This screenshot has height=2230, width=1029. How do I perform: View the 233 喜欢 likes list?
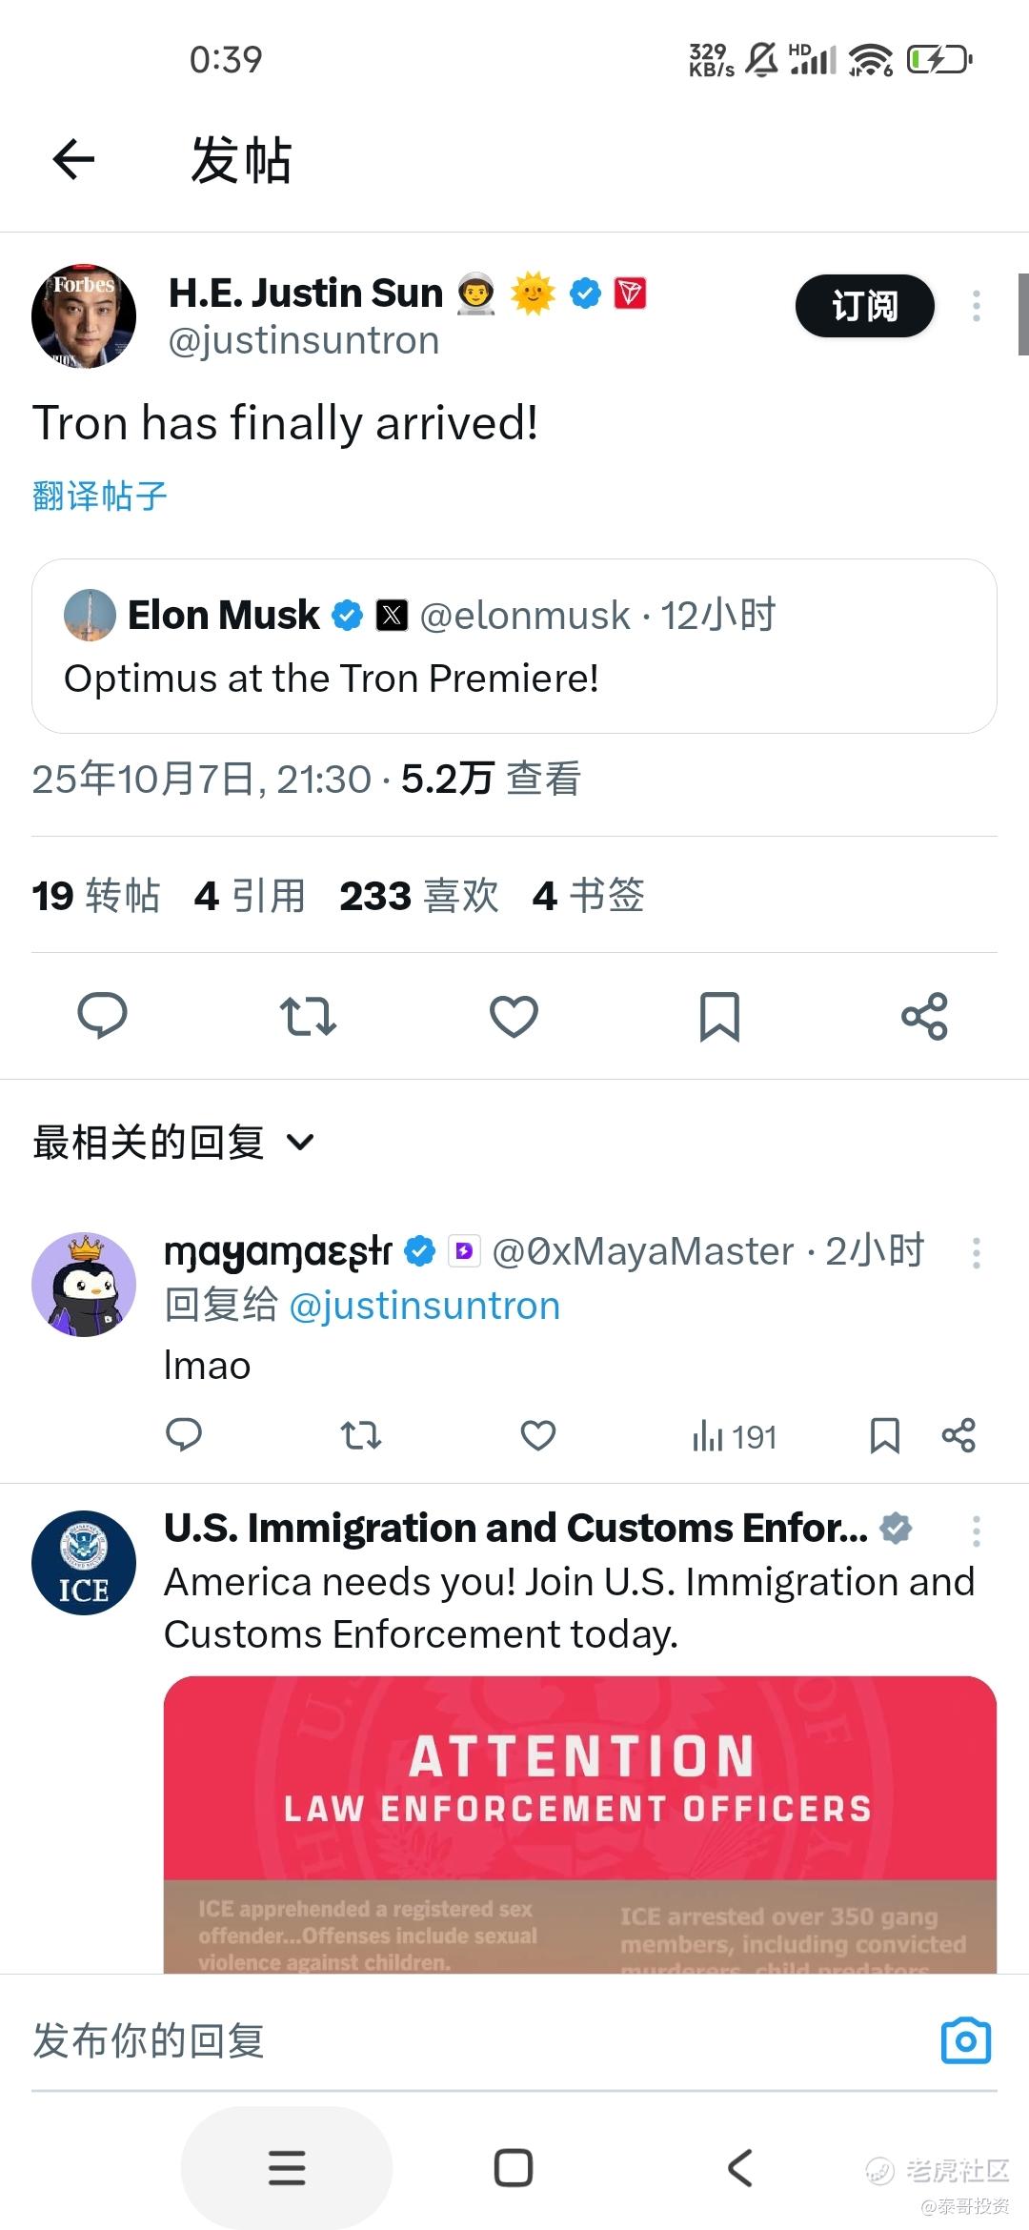[x=418, y=896]
